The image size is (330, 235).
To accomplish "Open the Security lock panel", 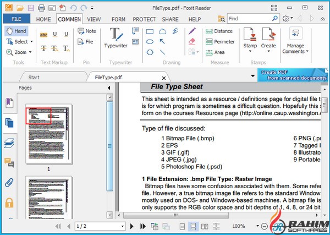I will coord(9,202).
